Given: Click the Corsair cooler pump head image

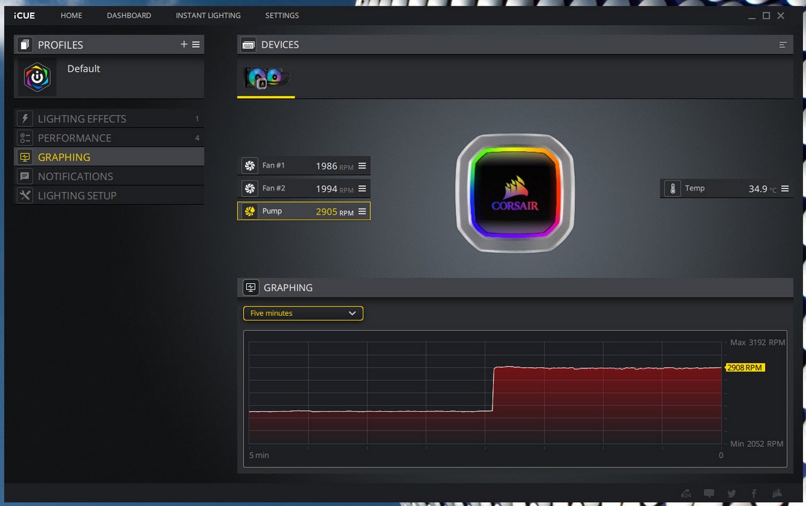Looking at the screenshot, I should coord(515,193).
